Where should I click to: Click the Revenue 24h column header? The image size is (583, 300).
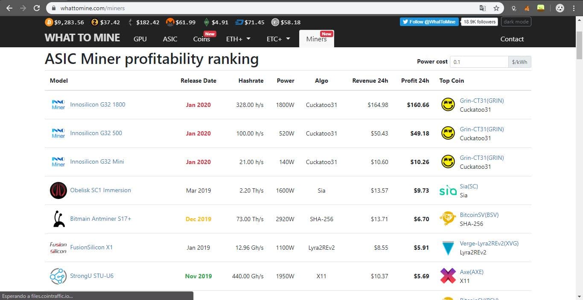click(370, 81)
